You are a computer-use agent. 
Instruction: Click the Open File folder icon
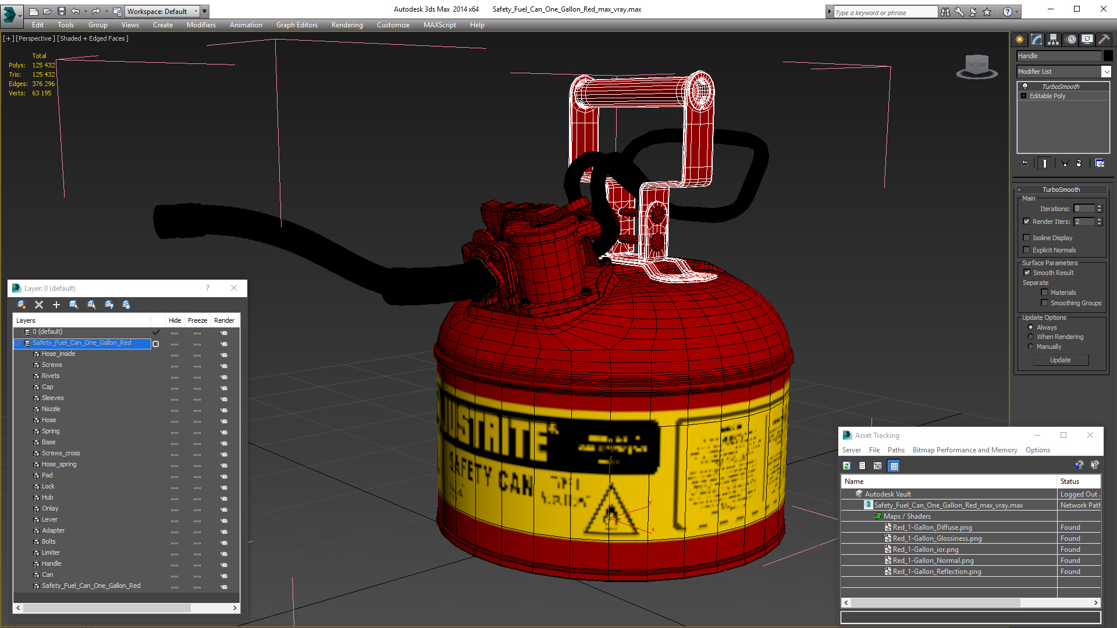tap(47, 11)
